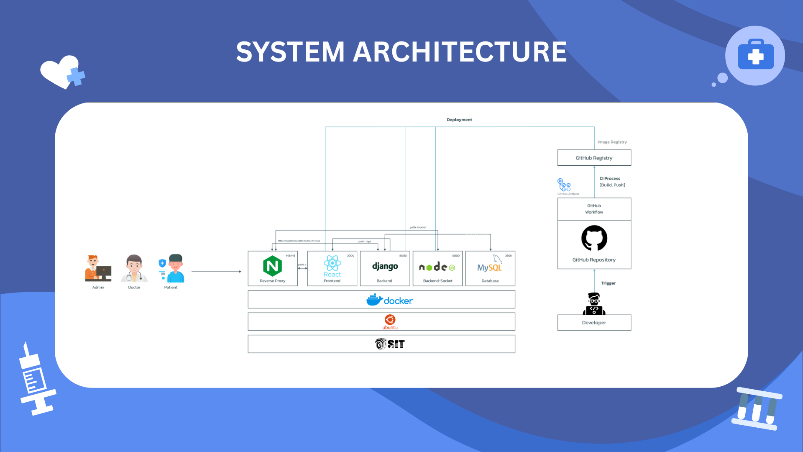Click the capstone24 URL text
Screen dimensions: 803x452
point(299,241)
